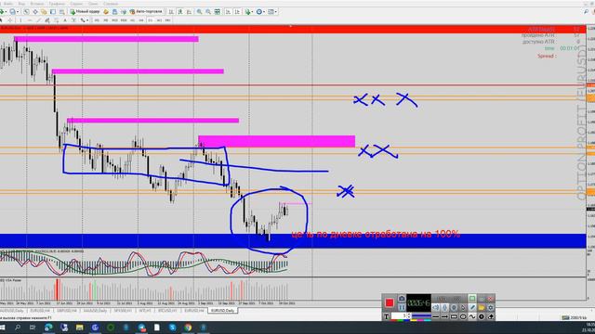This screenshot has height=334, width=595.
Task: Open the indicators list dropdown
Action: click(249, 12)
